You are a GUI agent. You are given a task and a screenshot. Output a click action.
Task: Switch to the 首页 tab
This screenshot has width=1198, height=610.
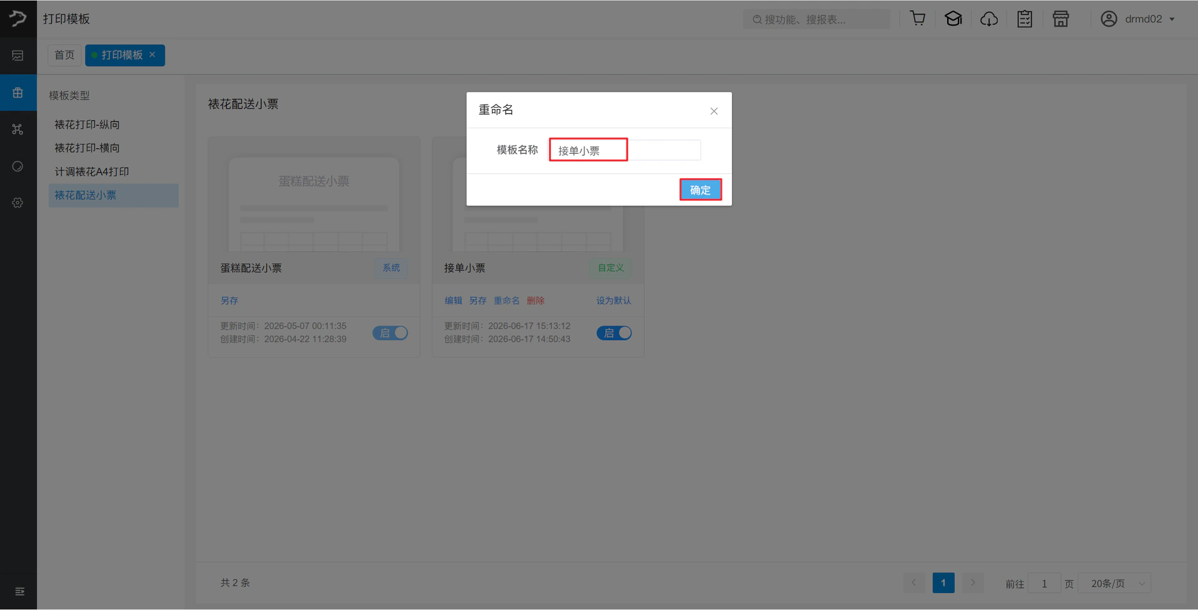(64, 55)
